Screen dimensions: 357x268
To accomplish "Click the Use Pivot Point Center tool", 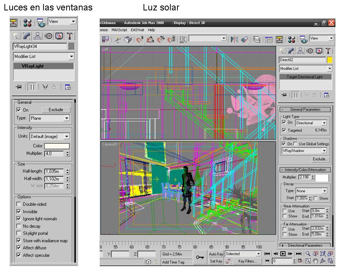I will [106, 40].
